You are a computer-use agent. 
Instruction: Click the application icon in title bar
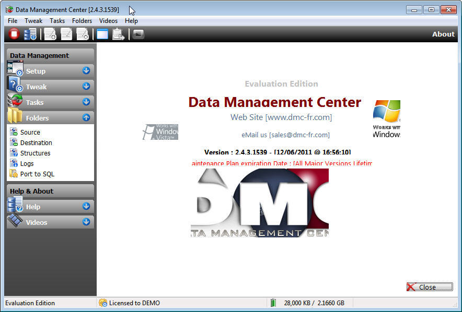9,9
